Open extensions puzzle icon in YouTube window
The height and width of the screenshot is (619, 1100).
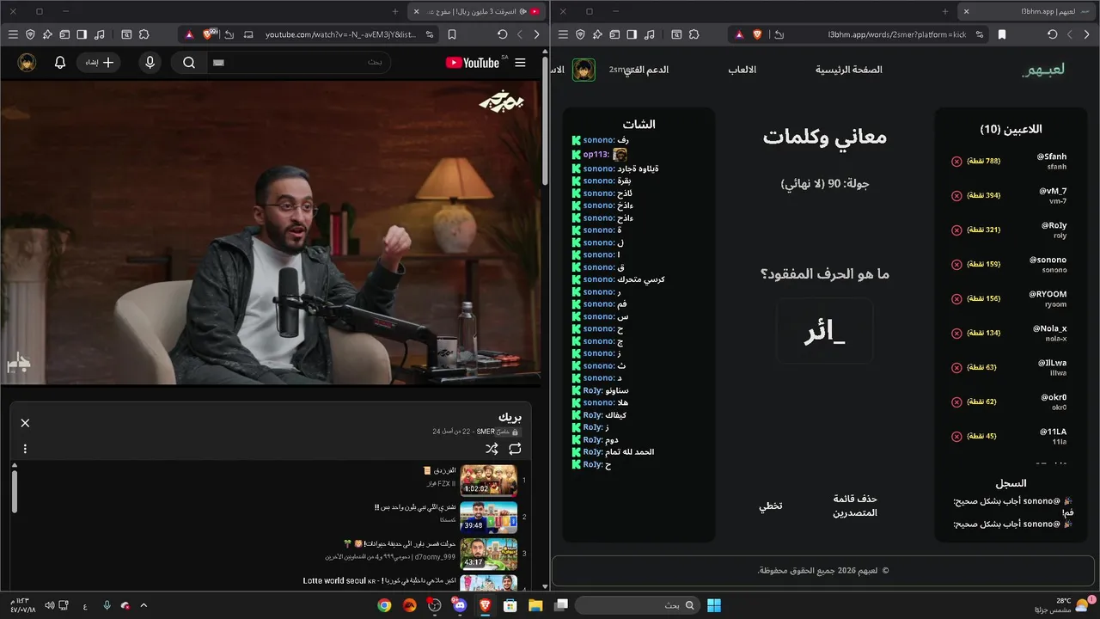coord(144,34)
